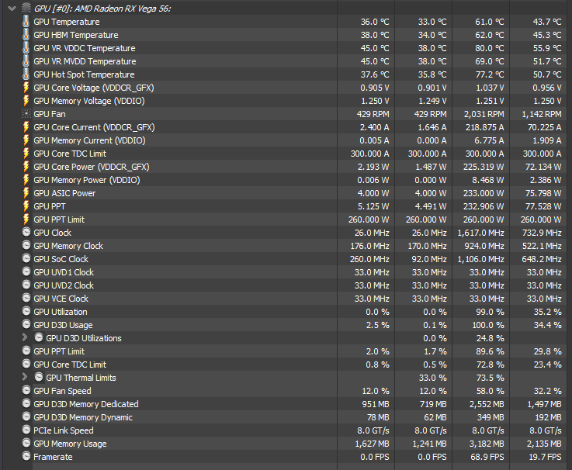Select the GPU Hot Spot Temperature label

(84, 74)
